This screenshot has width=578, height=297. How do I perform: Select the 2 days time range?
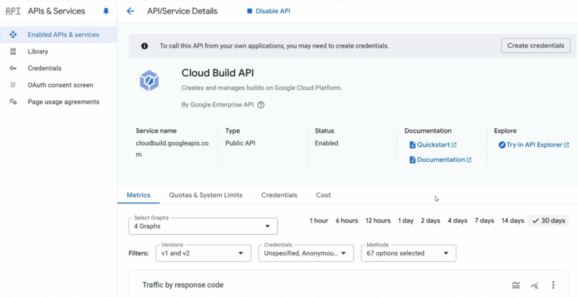(x=430, y=221)
